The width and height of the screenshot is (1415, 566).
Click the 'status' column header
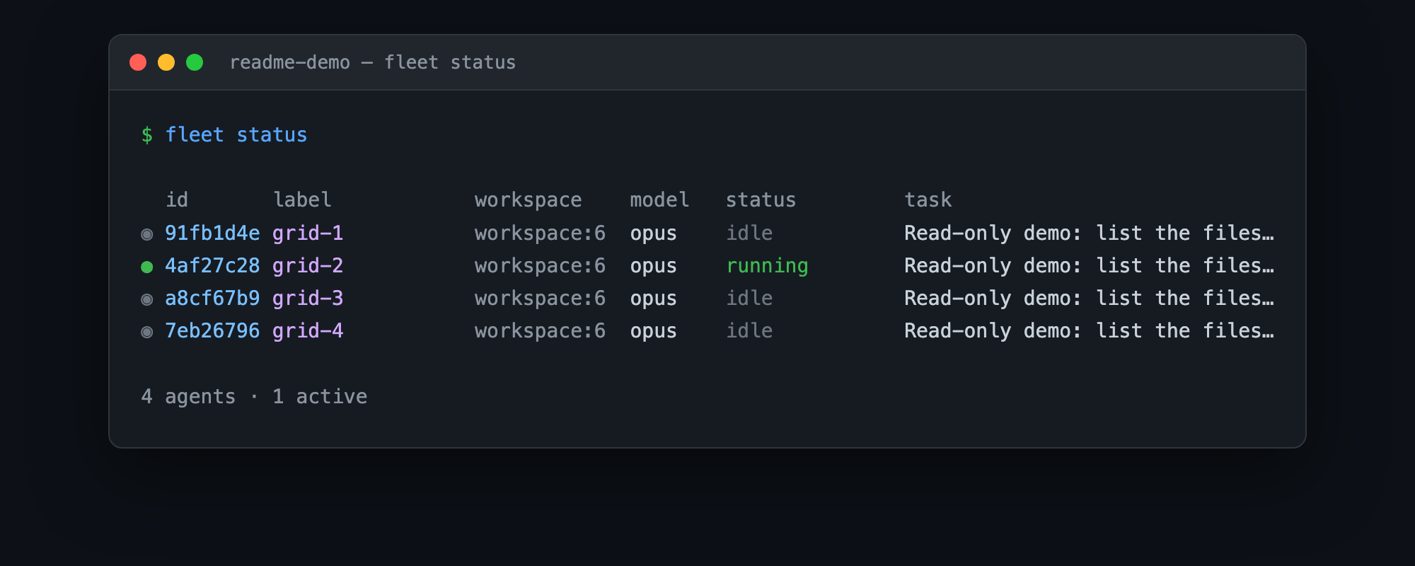pos(761,200)
